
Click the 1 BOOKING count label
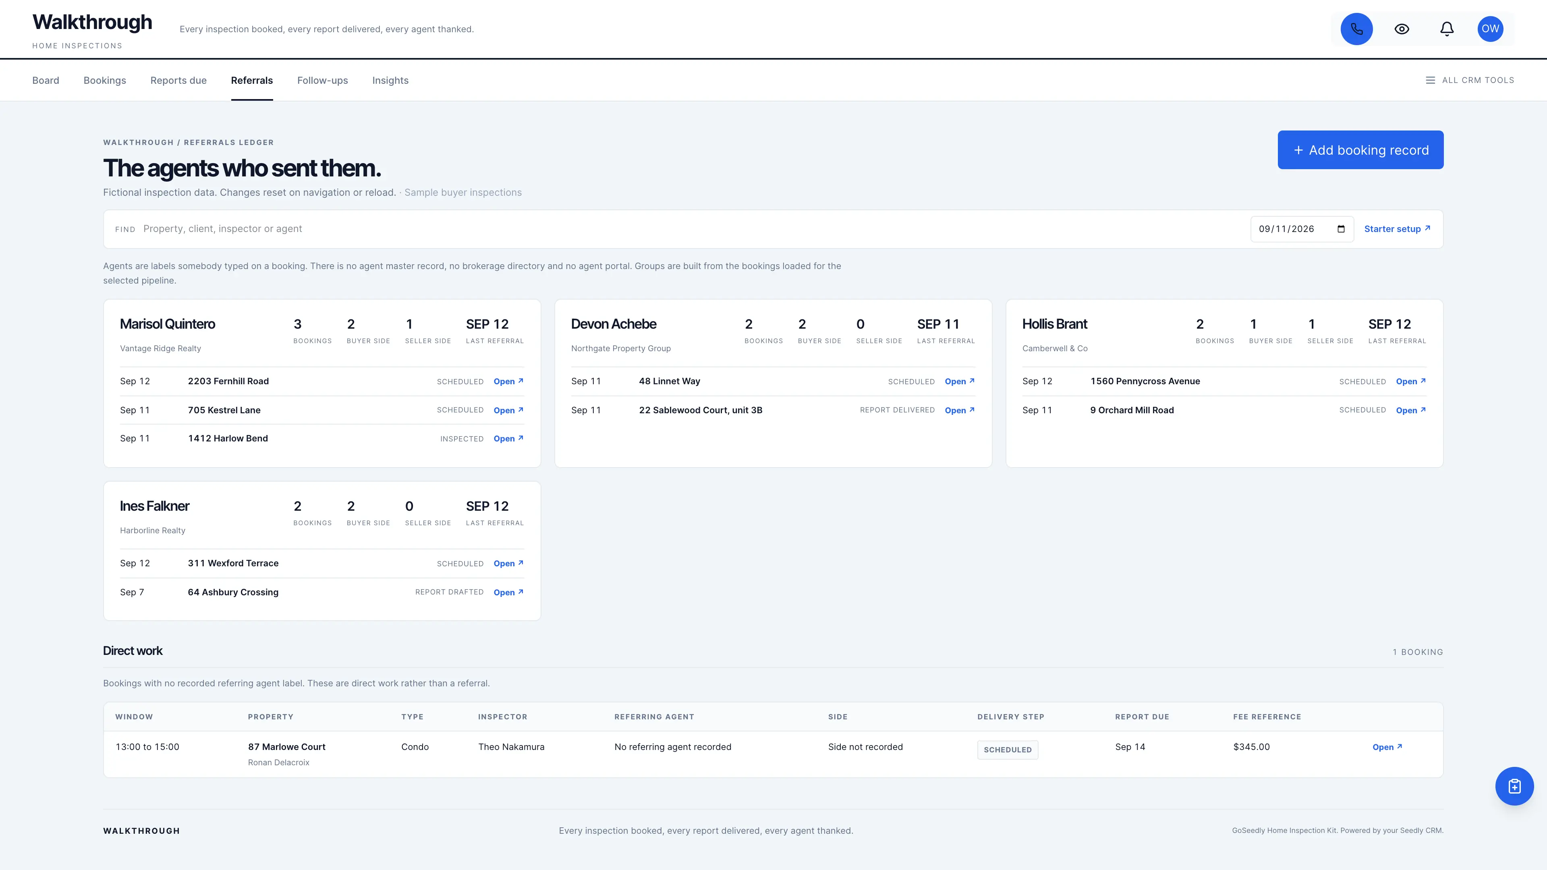pyautogui.click(x=1417, y=651)
